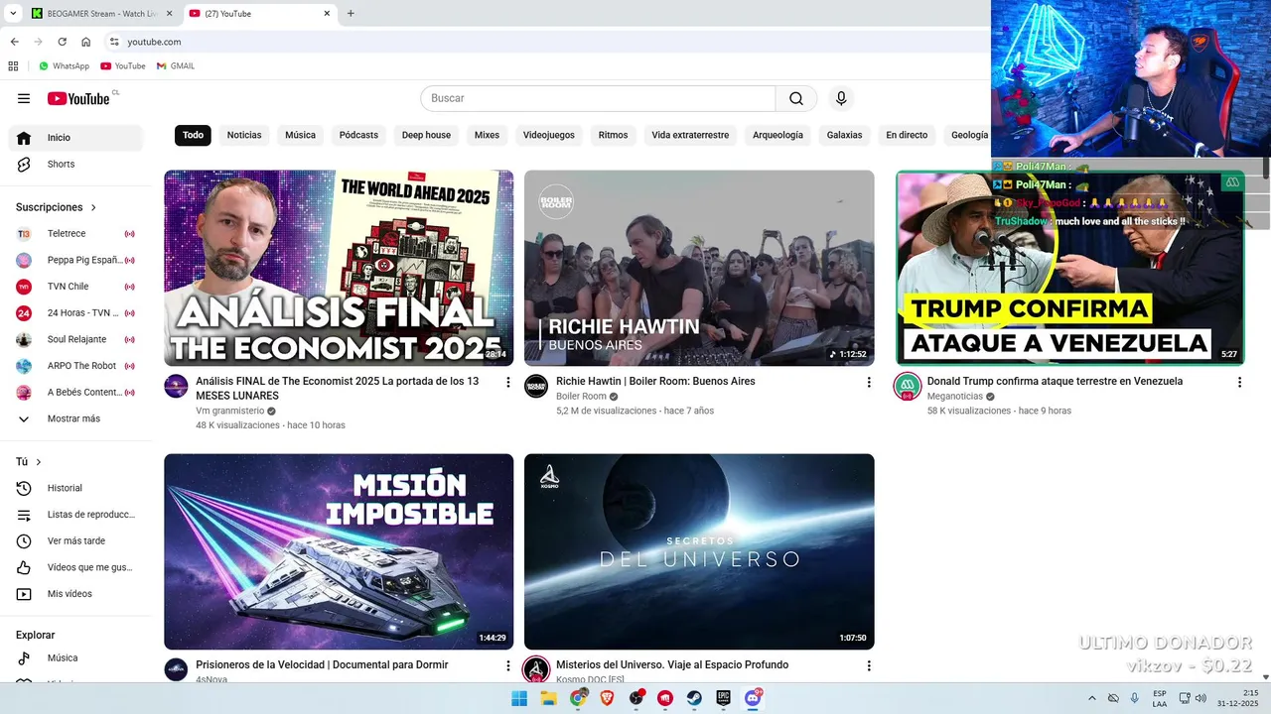
Task: Click the Buscar search field
Action: (598, 98)
